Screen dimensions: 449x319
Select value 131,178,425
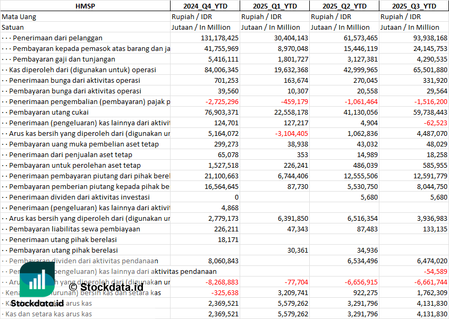219,38
